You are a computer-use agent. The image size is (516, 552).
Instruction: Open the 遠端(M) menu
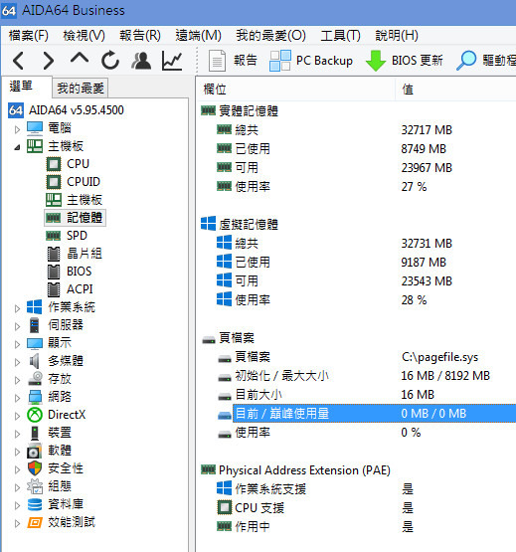[199, 36]
